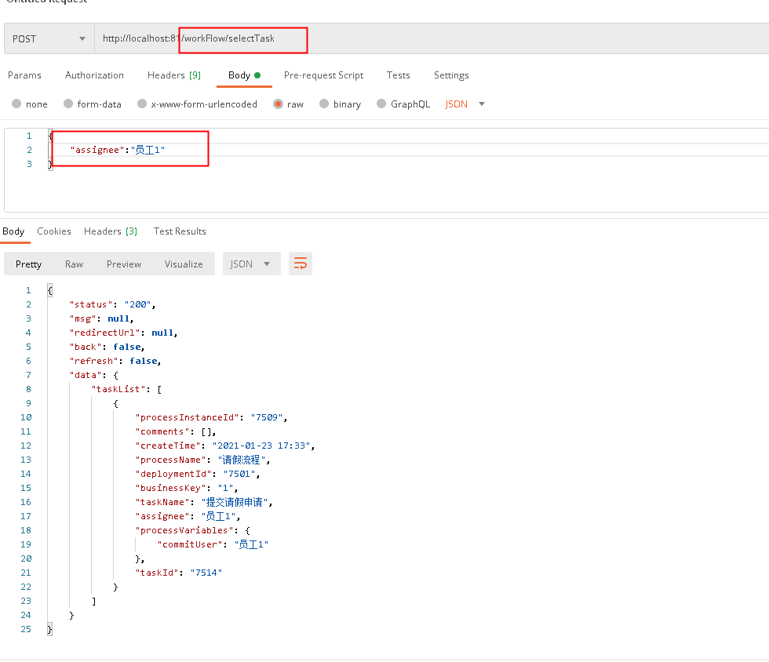
Task: Open the Pre-request Script tab
Action: [x=323, y=75]
